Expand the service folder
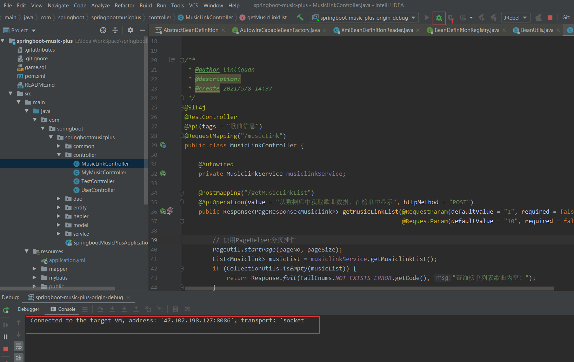 (x=59, y=234)
